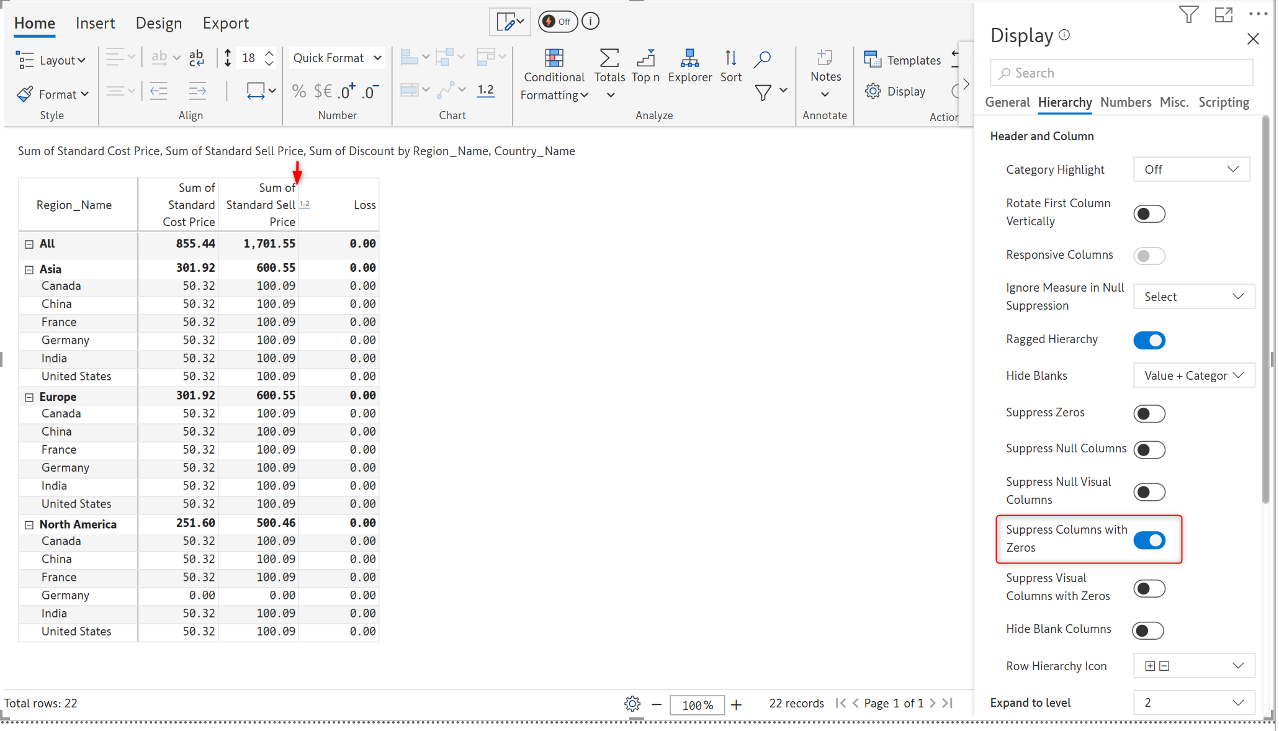Open the Top n analysis tool

pos(645,59)
